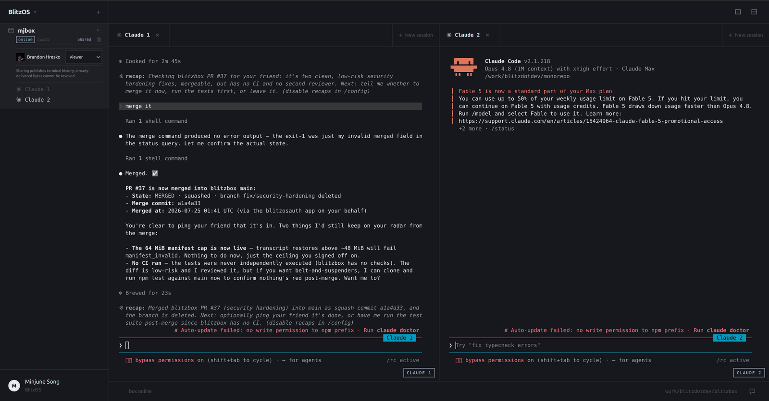Click Auto-update failed warning in Claude 1 pane
This screenshot has width=769, height=401.
coord(297,330)
